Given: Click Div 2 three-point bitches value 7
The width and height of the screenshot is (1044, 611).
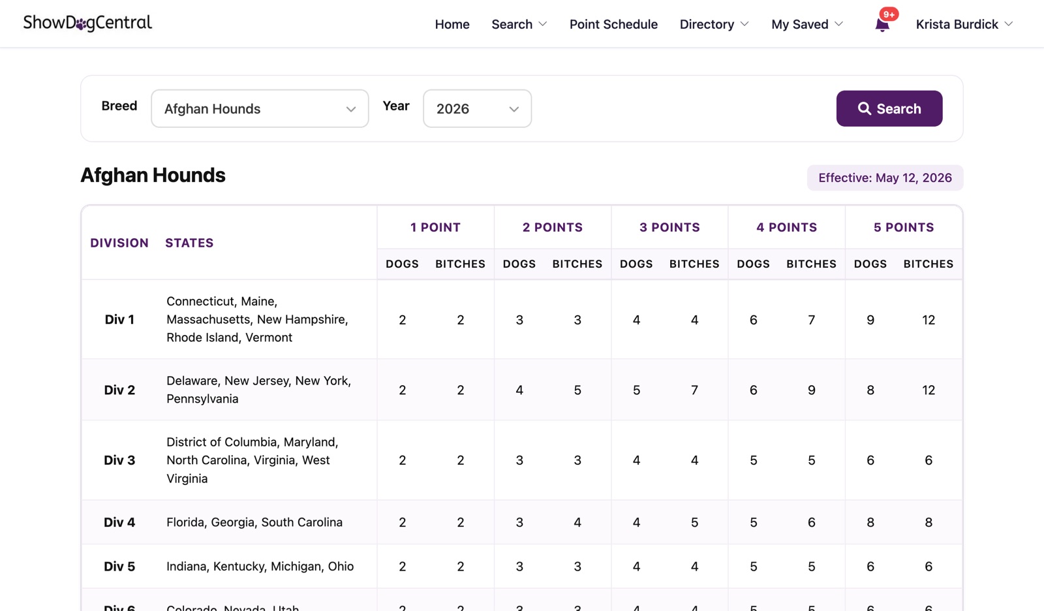Looking at the screenshot, I should click(694, 390).
